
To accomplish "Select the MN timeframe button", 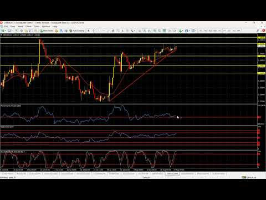I will [x=238, y=31].
